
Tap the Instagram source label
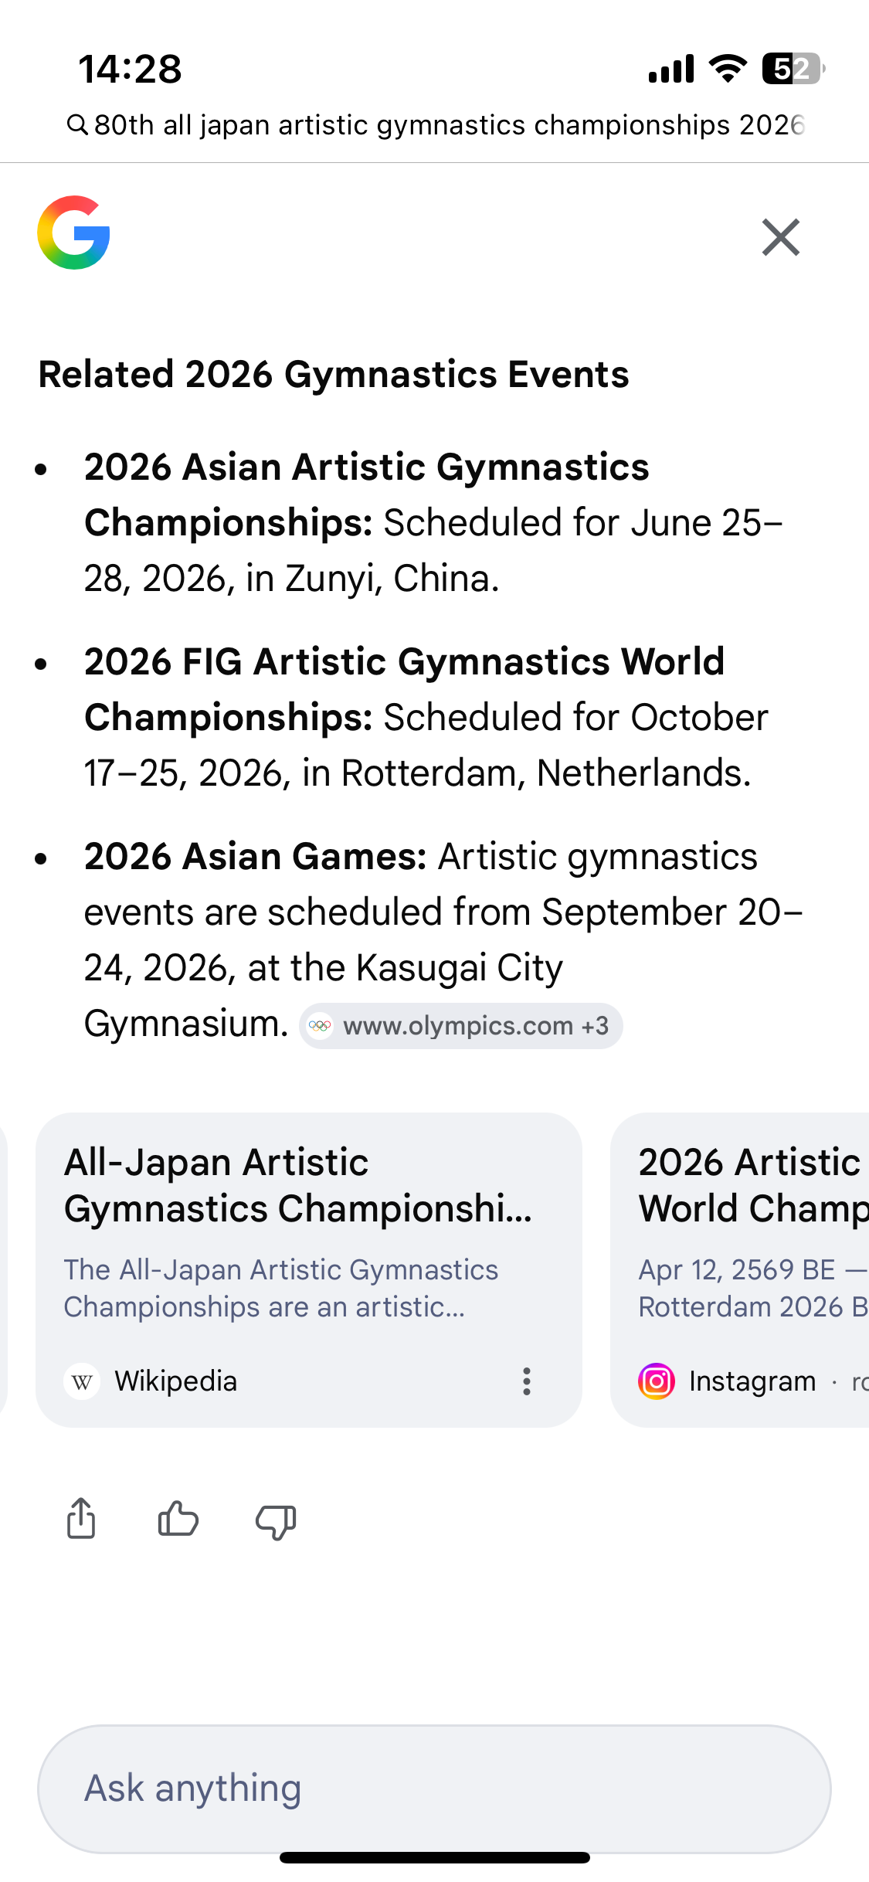pyautogui.click(x=752, y=1381)
